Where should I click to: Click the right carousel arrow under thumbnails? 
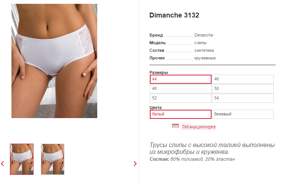(135, 163)
